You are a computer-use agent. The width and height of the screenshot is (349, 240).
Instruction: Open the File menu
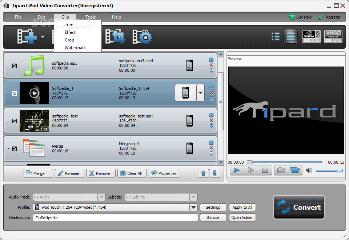click(18, 17)
